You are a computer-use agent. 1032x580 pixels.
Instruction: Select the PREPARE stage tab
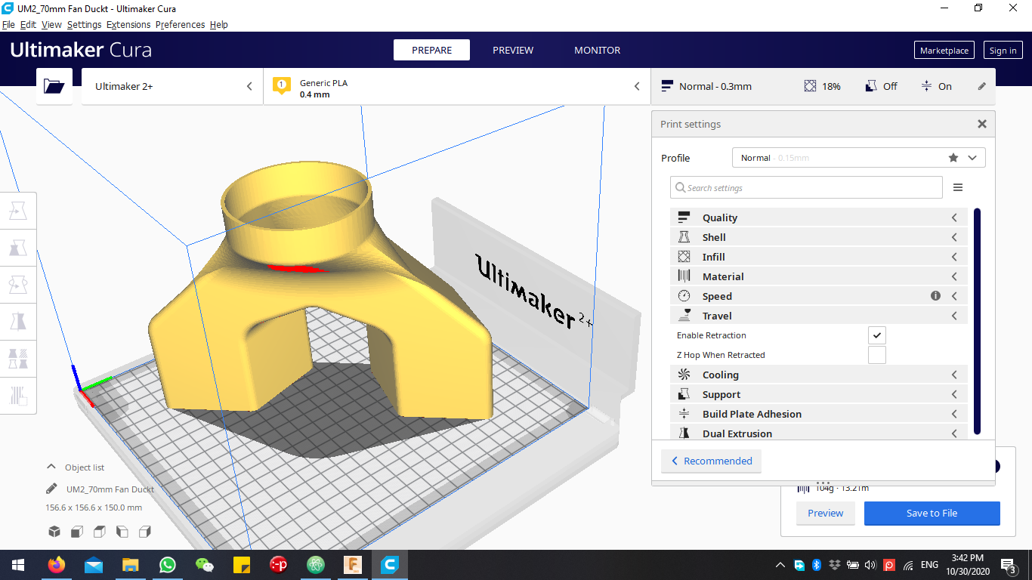point(431,50)
